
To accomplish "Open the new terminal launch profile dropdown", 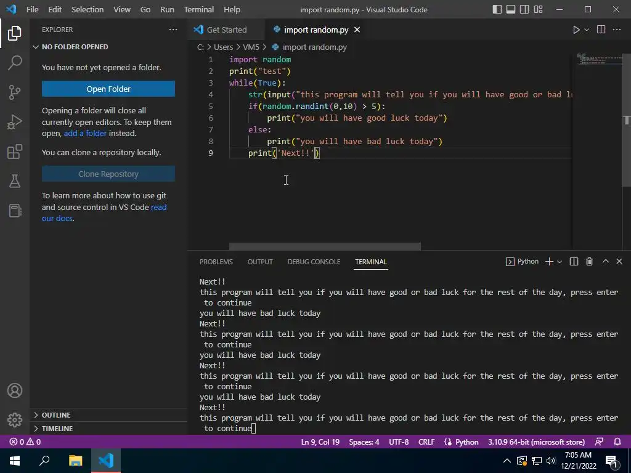I will pos(560,262).
